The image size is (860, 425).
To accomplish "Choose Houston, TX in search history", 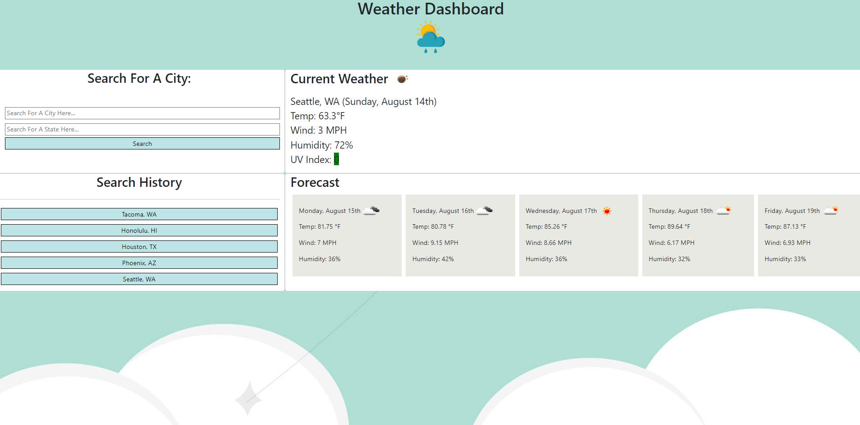I will (139, 247).
